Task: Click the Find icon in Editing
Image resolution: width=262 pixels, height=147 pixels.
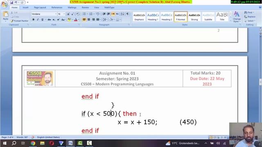Action: pos(246,13)
